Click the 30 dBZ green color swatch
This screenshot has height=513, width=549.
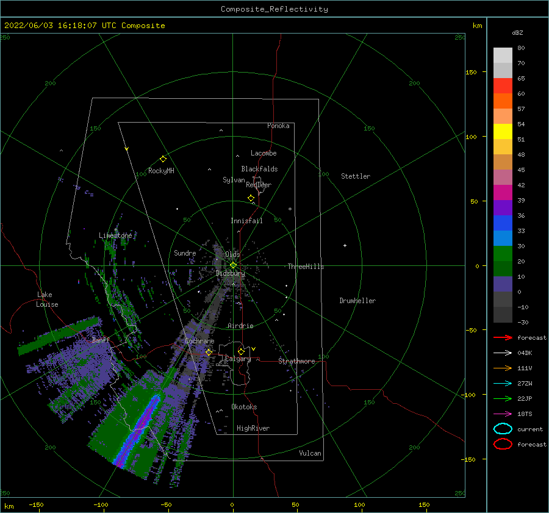tap(503, 254)
